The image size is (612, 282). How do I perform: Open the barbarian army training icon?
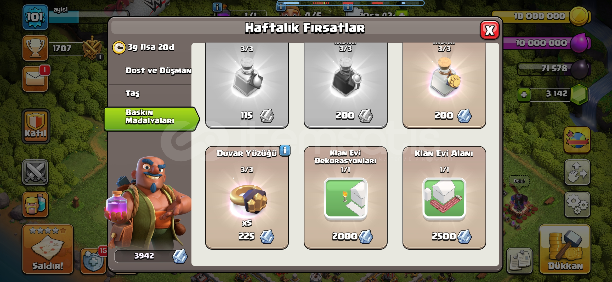35,205
